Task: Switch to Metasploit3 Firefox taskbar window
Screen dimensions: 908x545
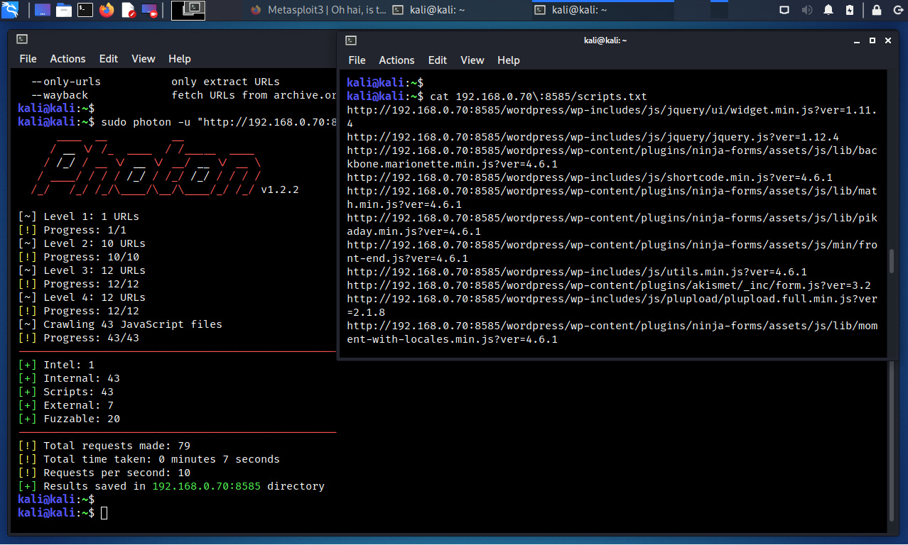Action: (x=318, y=10)
